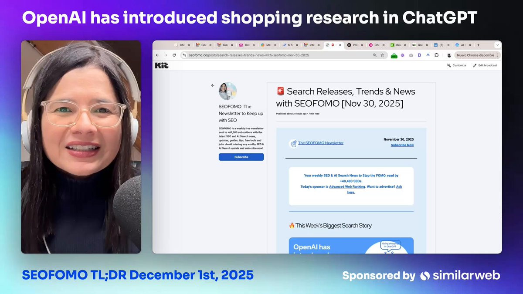Reload the seofomo.co page
The height and width of the screenshot is (294, 523).
tap(174, 55)
